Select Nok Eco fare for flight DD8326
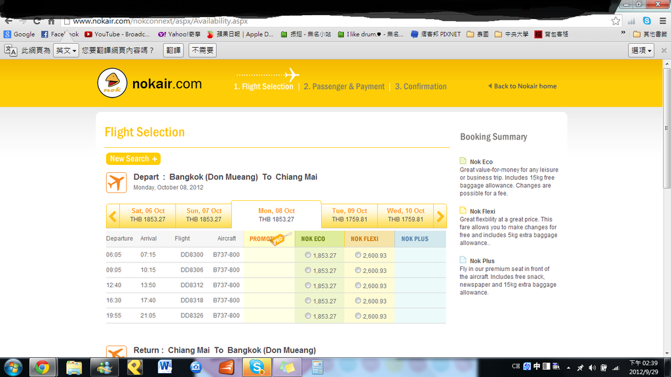Image resolution: width=671 pixels, height=377 pixels. (x=308, y=316)
